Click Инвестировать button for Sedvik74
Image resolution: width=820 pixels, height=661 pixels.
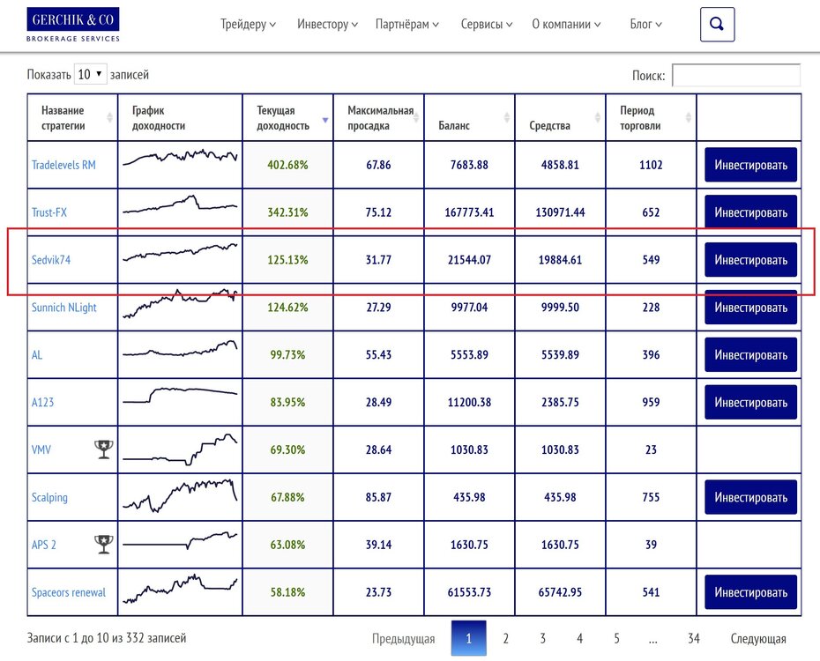750,260
